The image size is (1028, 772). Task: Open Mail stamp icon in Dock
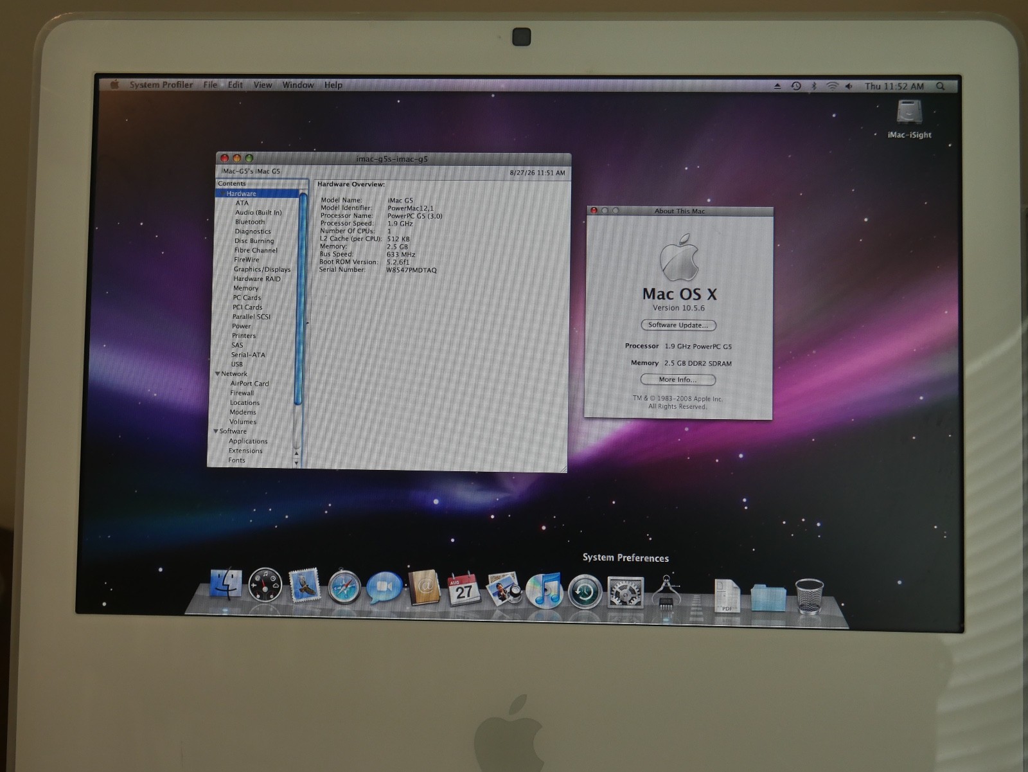point(304,585)
